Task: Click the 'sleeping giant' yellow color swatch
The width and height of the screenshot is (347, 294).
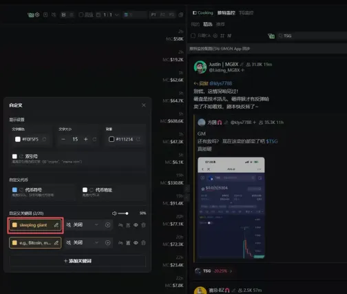Action: [x=14, y=225]
